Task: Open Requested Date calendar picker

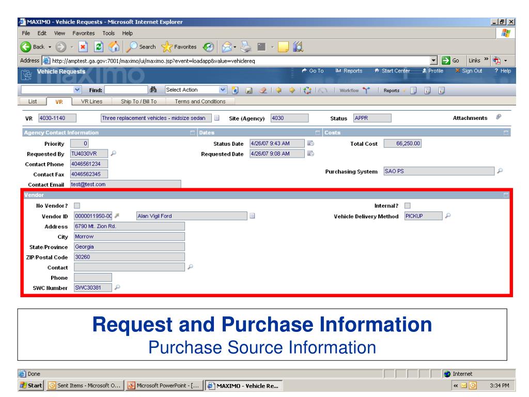Action: (x=310, y=154)
